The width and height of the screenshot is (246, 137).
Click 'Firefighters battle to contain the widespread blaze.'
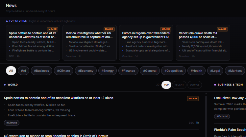point(42,115)
